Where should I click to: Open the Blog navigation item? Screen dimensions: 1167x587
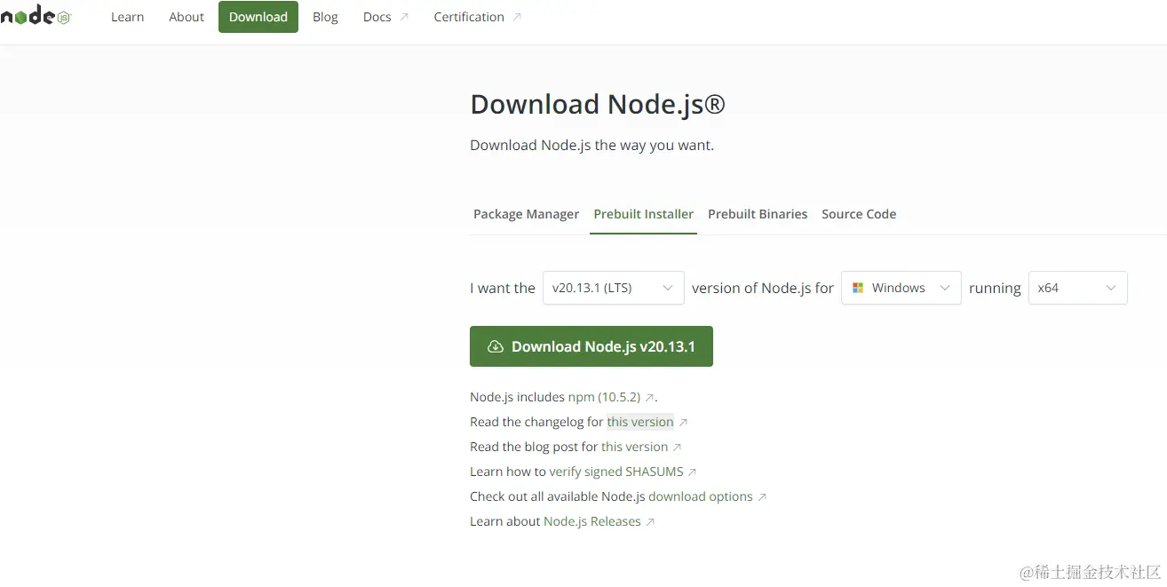tap(325, 17)
